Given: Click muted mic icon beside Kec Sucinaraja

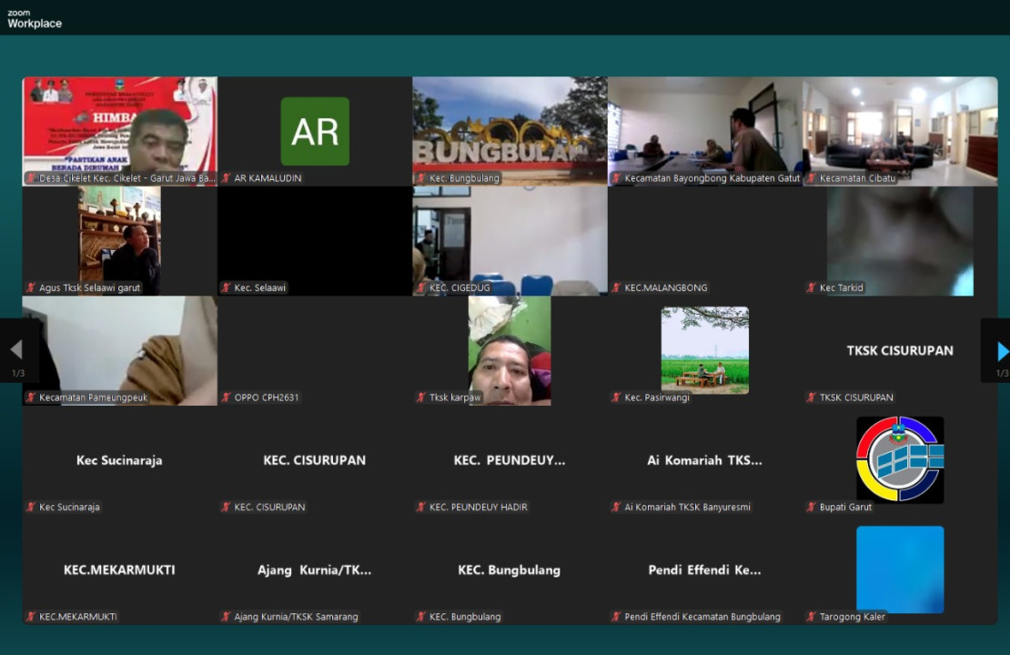Looking at the screenshot, I should [31, 507].
